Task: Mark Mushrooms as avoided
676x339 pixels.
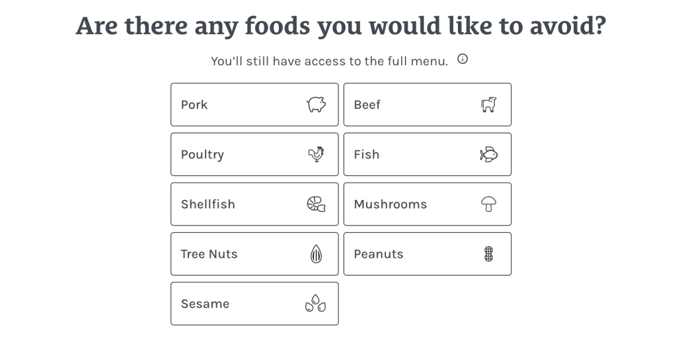Action: [427, 204]
